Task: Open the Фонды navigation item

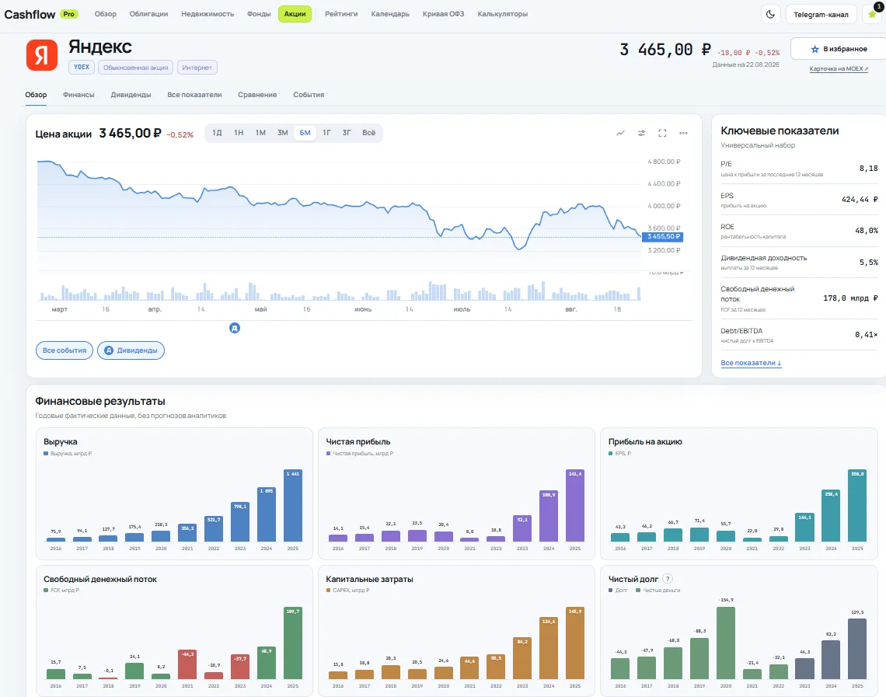Action: tap(259, 14)
